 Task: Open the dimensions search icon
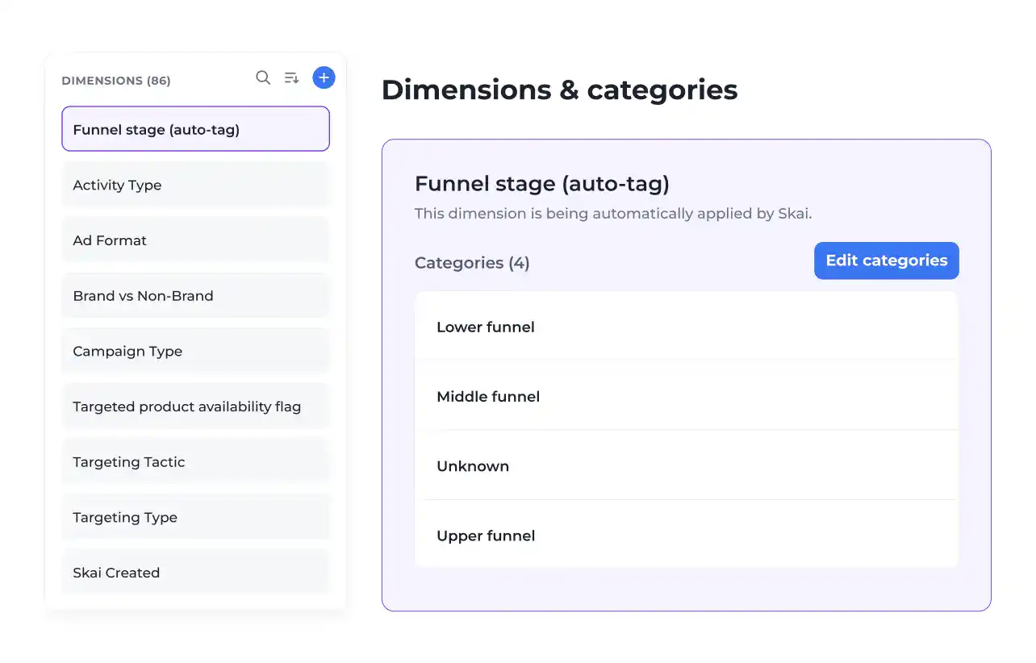point(263,78)
